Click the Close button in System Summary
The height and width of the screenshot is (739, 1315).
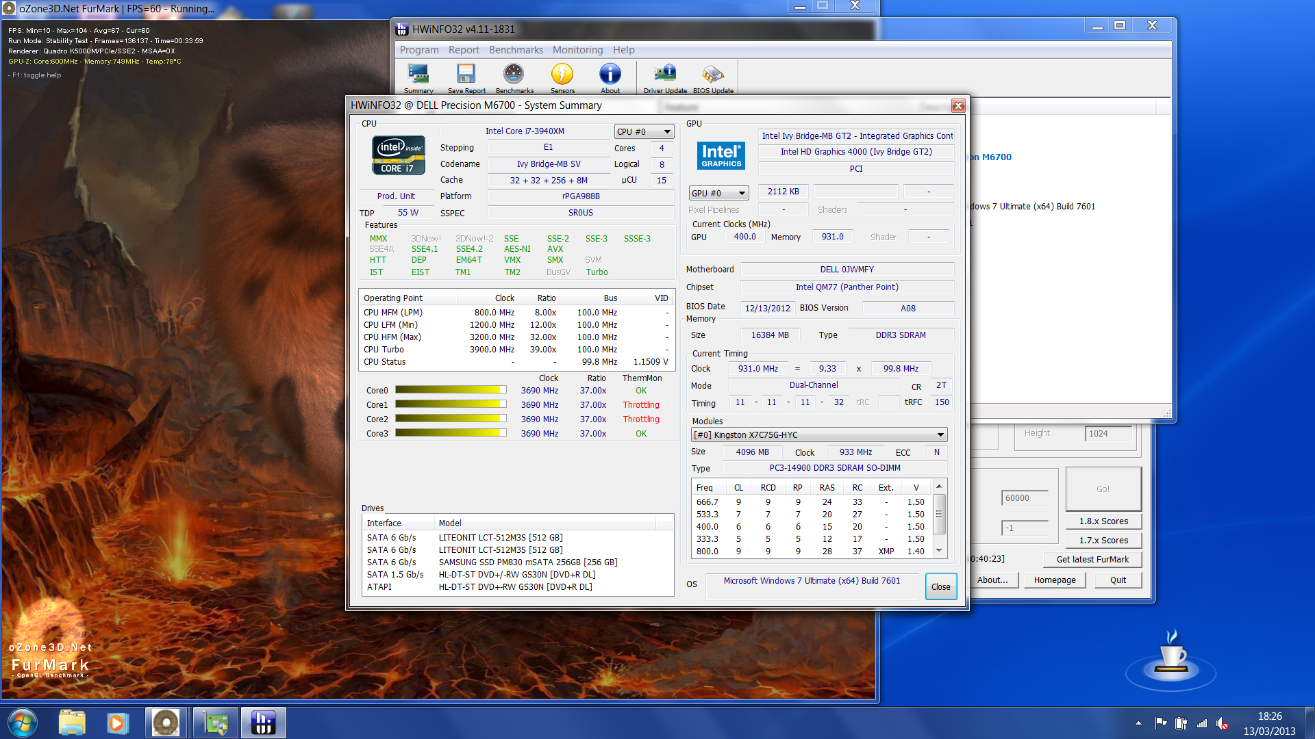click(940, 586)
